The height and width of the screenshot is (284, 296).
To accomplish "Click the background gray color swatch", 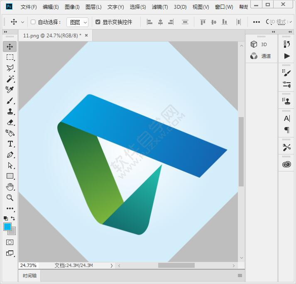I will click(x=12, y=232).
